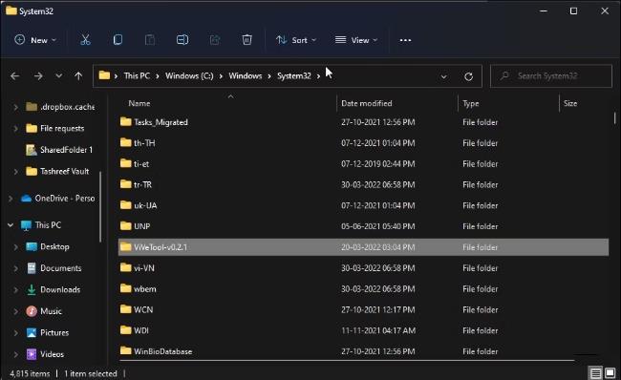Image resolution: width=621 pixels, height=380 pixels.
Task: Expand the Desktop tree node
Action: (16, 247)
